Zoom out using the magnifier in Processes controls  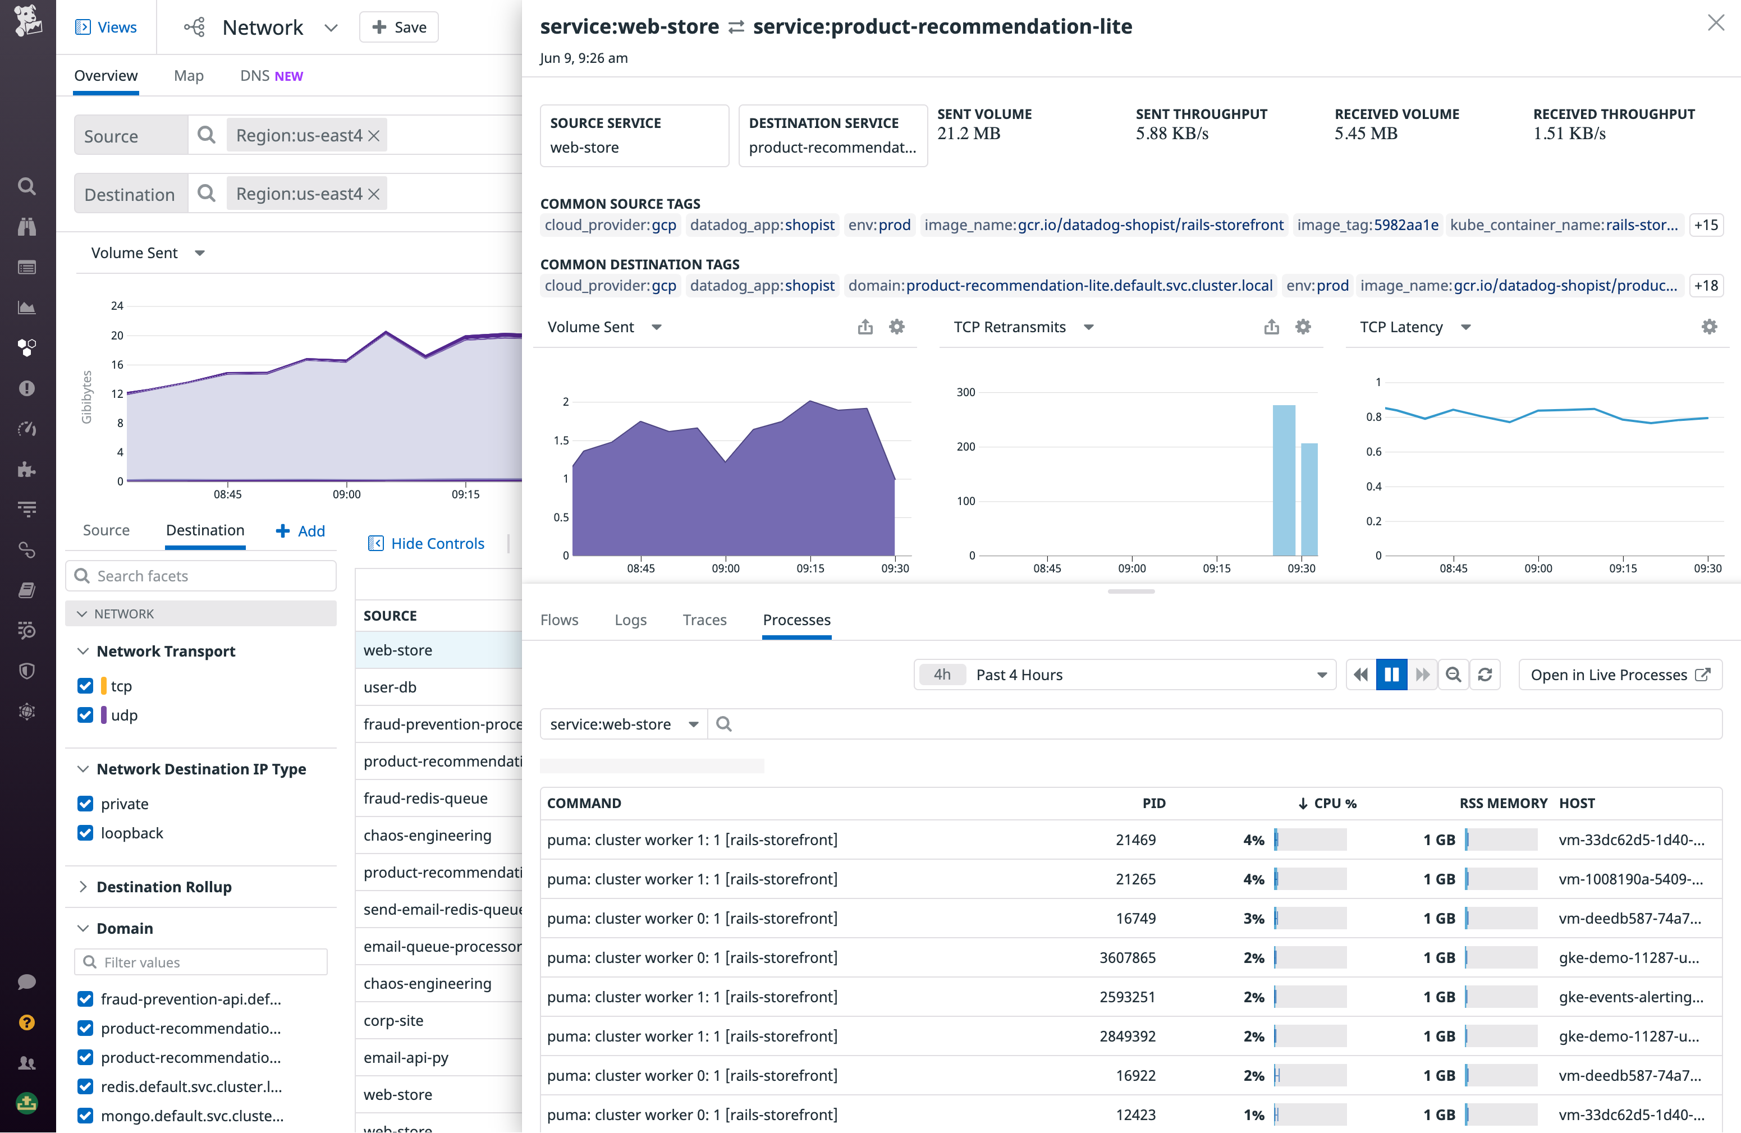1454,675
